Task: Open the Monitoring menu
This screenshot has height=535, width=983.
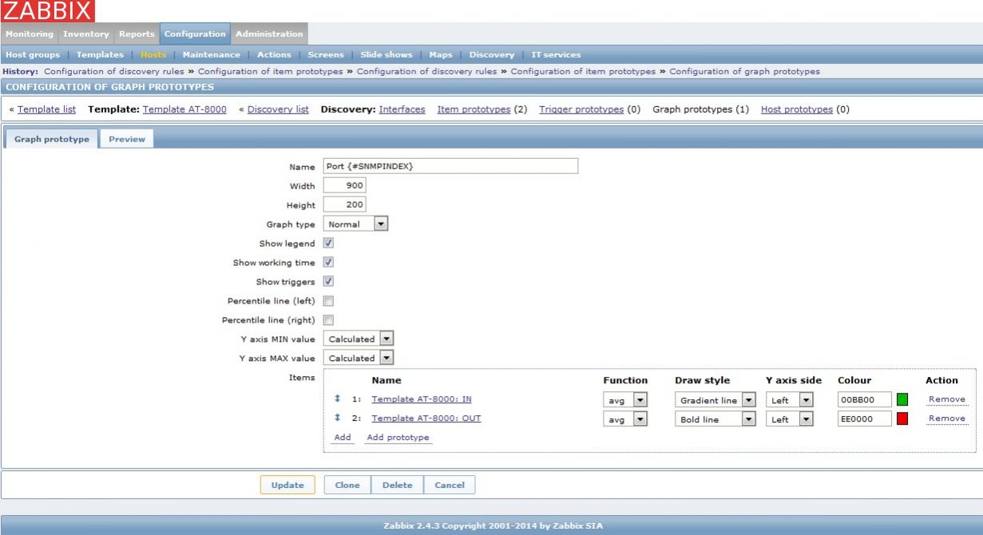Action: coord(30,34)
